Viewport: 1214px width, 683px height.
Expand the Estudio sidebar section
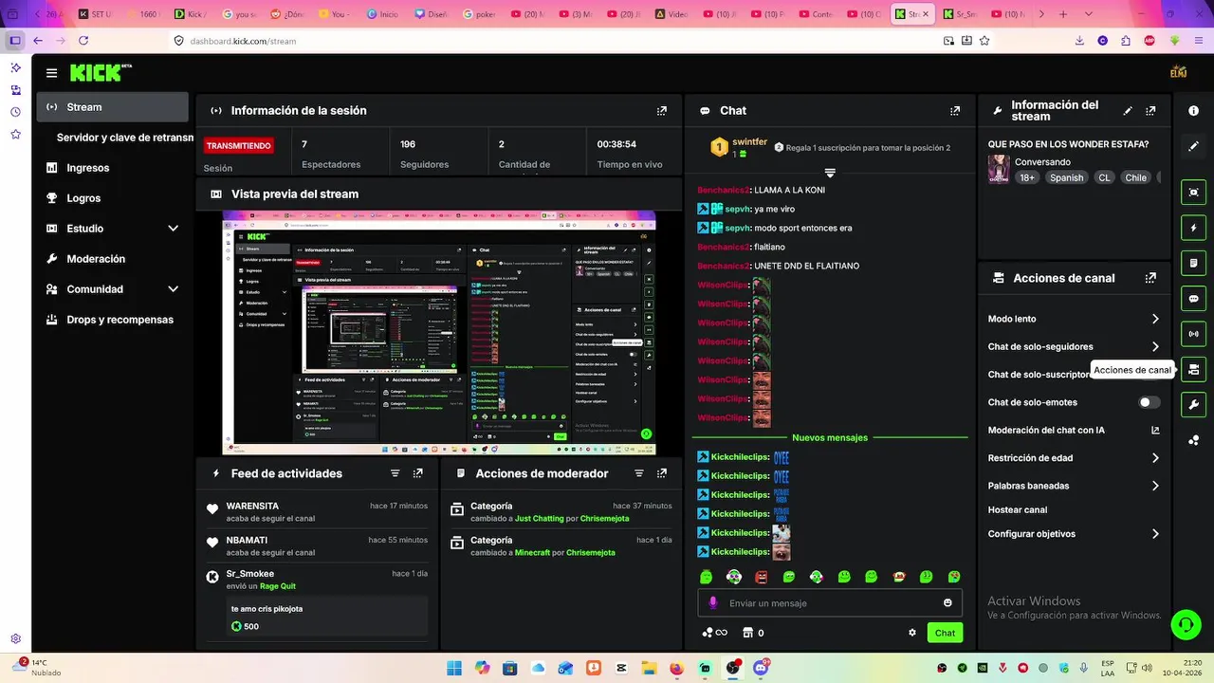pyautogui.click(x=173, y=229)
